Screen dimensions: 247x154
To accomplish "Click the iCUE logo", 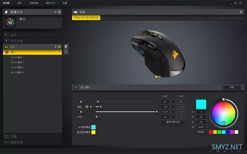I will pyautogui.click(x=6, y=3).
